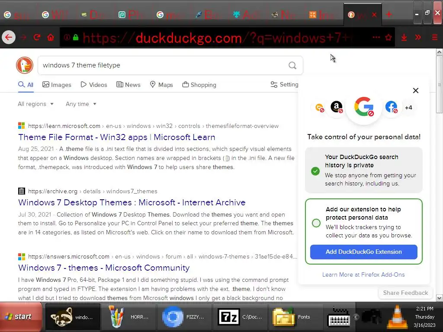Open Windows 7 Desktop Themes Internet Archive result
Screen dimensions: 443x332
click(x=132, y=202)
